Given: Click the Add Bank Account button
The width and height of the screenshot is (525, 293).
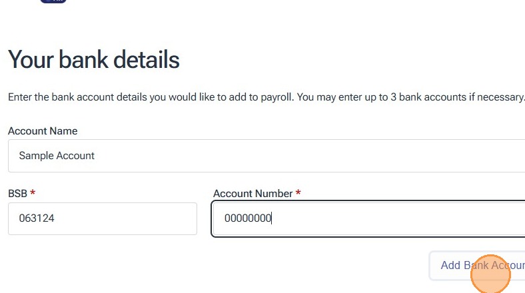Looking at the screenshot, I should tap(477, 265).
